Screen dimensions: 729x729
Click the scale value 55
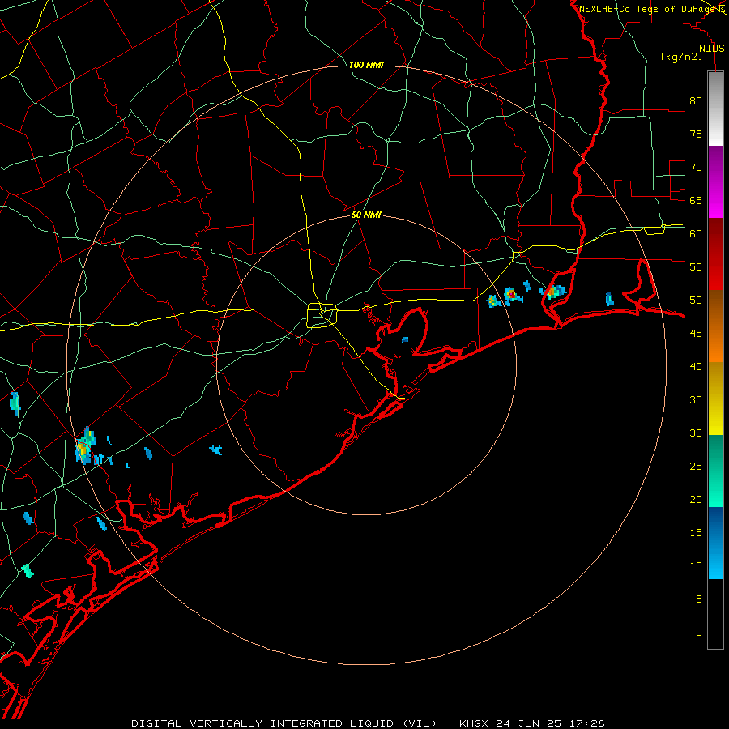point(696,266)
